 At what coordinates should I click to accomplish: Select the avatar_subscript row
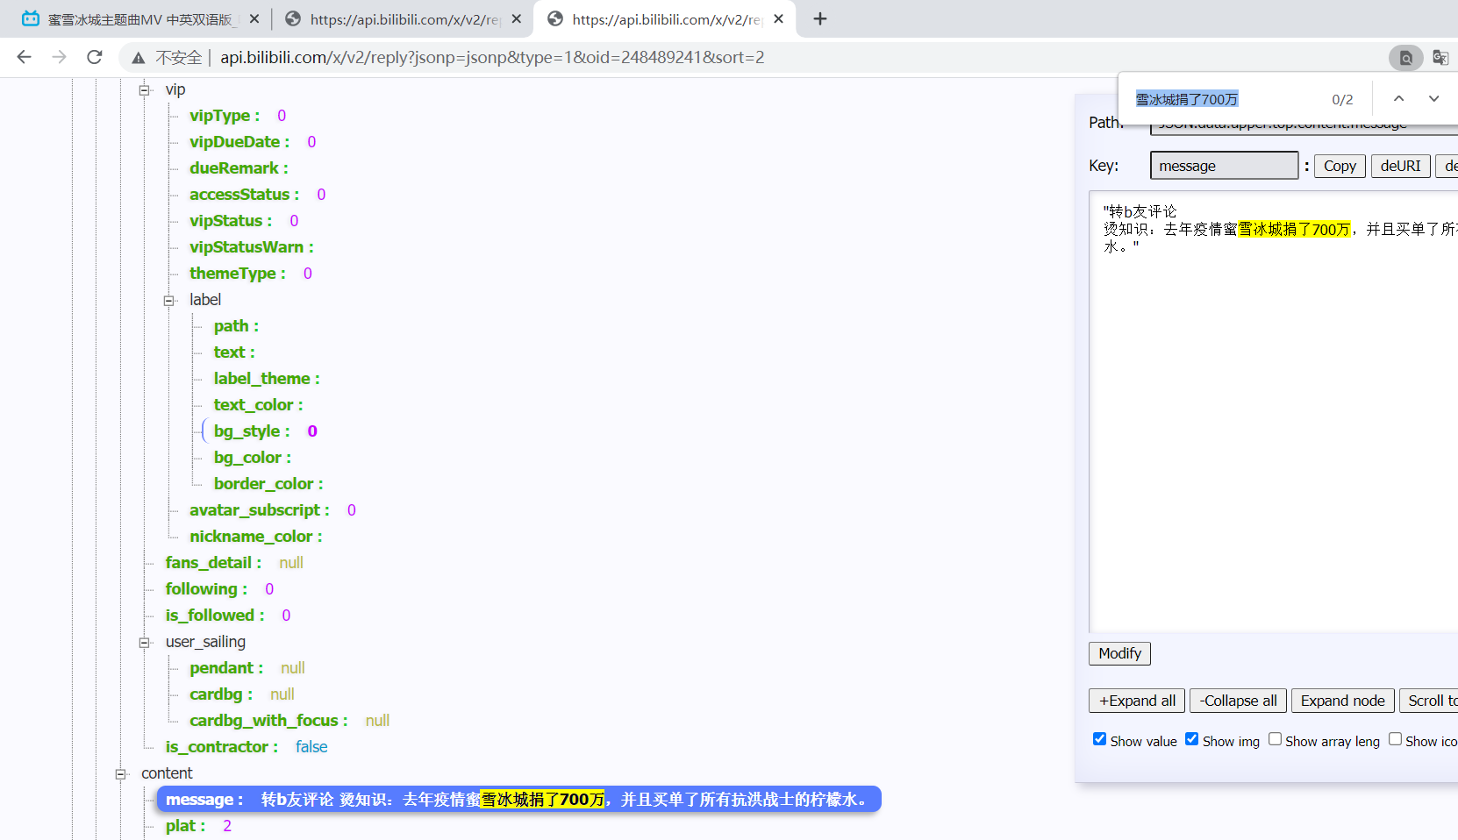click(273, 510)
